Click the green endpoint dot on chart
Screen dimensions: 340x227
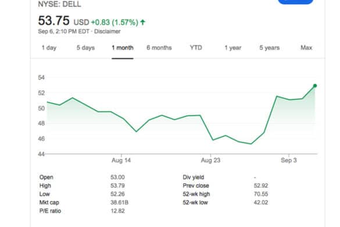(x=315, y=86)
